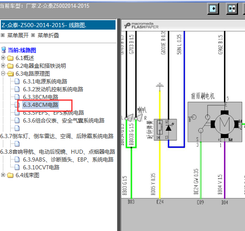Image resolution: width=245 pixels, height=231 pixels.
Task: Expand the 6.4线束图 folder
Action: pyautogui.click(x=3, y=175)
